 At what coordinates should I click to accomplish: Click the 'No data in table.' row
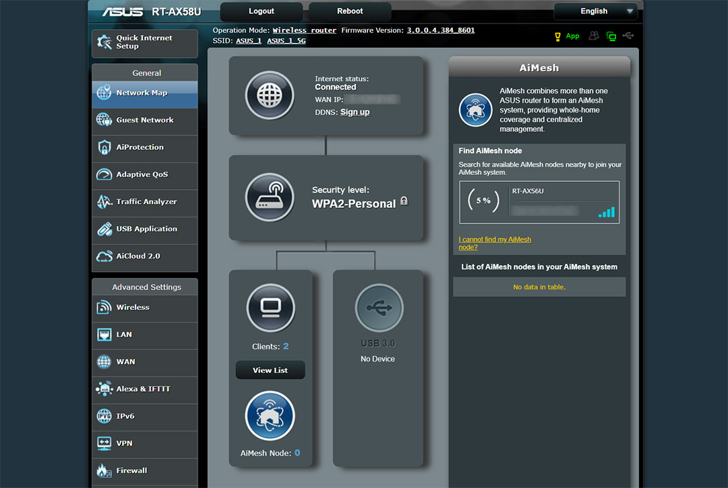coord(539,287)
